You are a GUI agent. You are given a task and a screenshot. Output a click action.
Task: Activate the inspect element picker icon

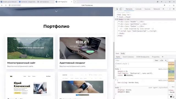(x=117, y=9)
